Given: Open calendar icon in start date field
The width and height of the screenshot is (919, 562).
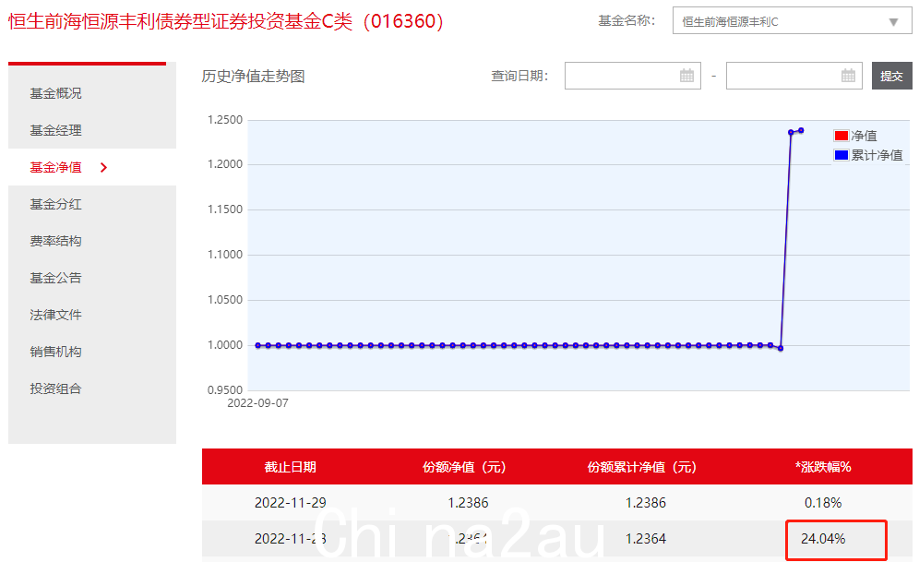Looking at the screenshot, I should point(686,76).
